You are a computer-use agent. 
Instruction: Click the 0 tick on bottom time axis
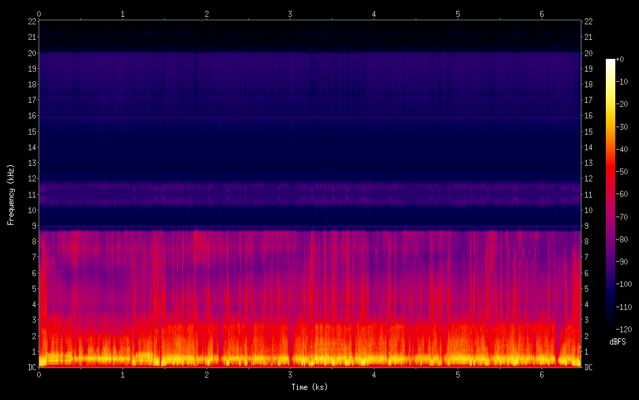pos(39,374)
